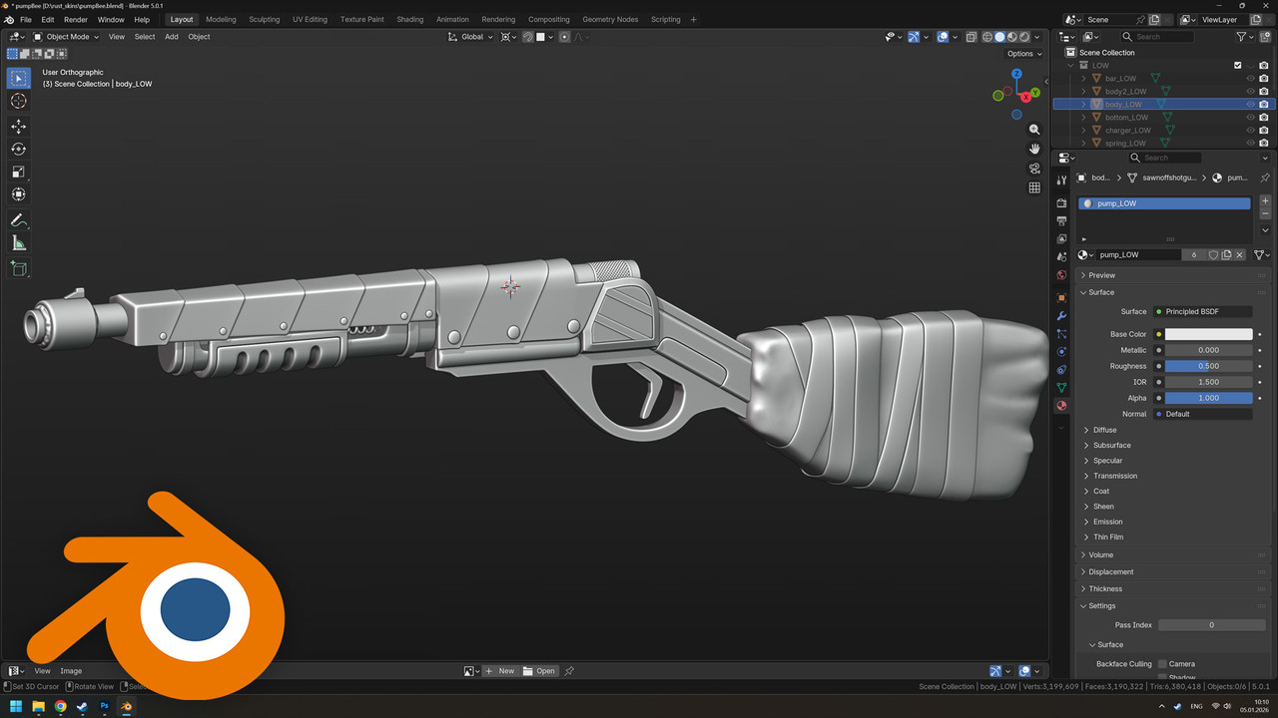Toggle the LOW collection exclude checkbox

click(1238, 65)
